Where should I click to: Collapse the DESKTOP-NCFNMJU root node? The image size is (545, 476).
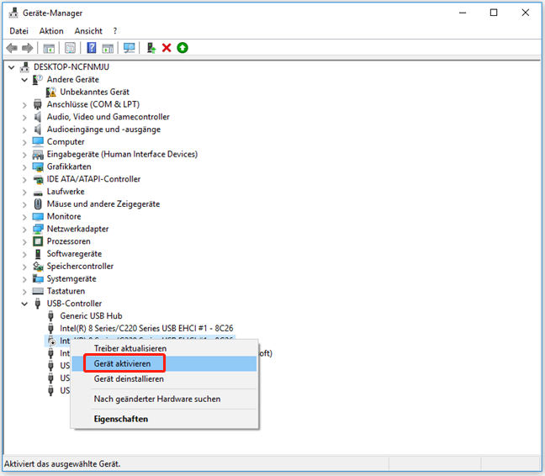coord(12,67)
